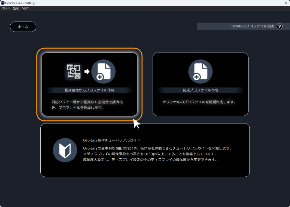Click the document-plus icon in 推奨設定 card

[x=103, y=72]
